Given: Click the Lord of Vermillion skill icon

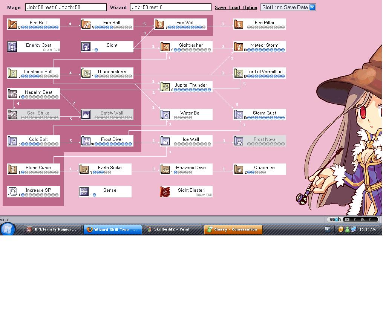Looking at the screenshot, I should [238, 73].
